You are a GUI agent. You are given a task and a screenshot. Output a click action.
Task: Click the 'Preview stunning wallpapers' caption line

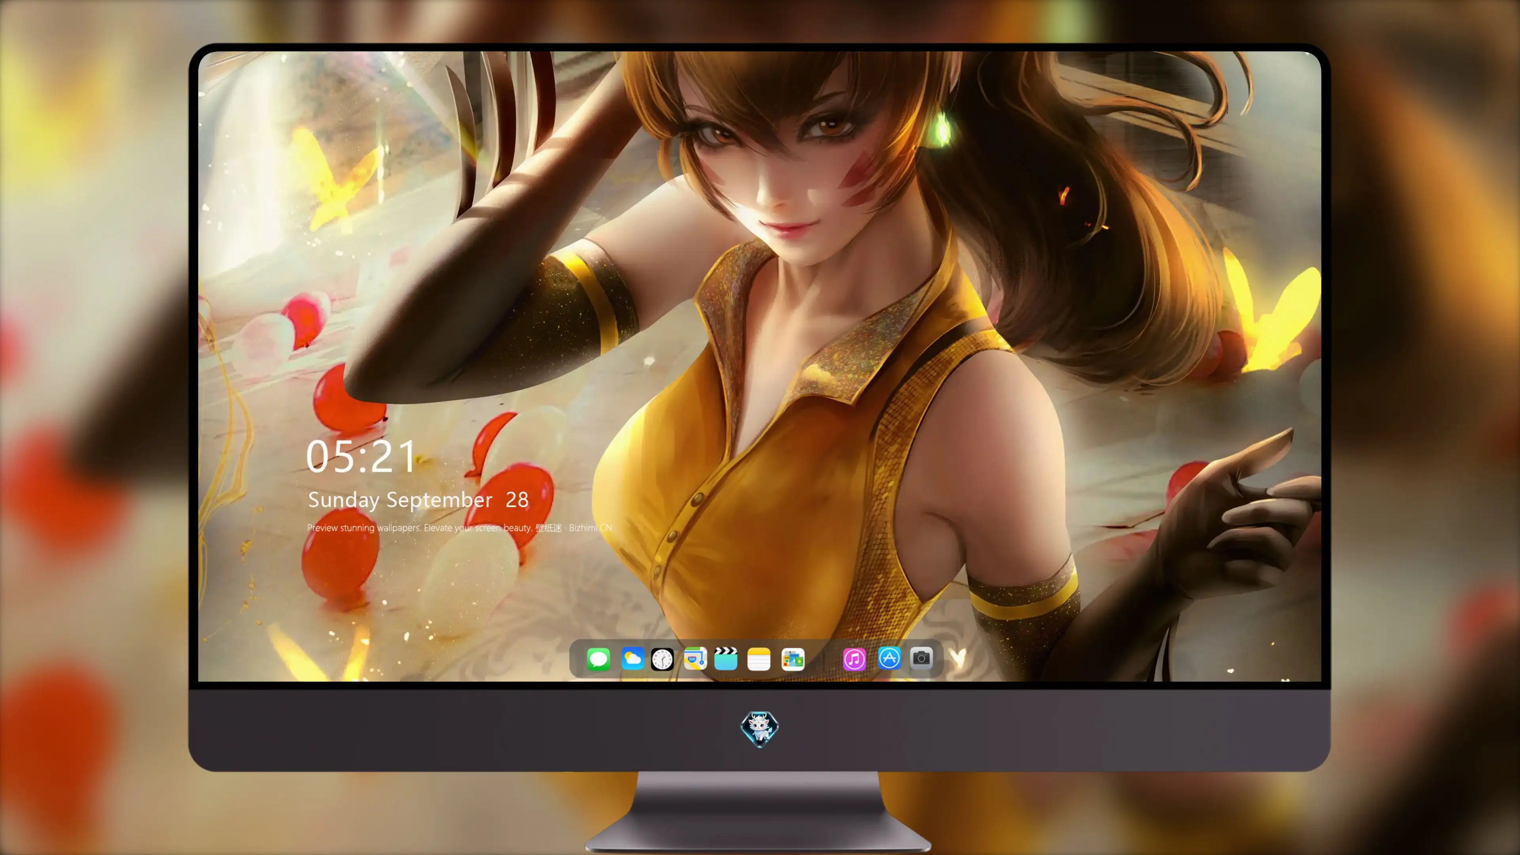[x=460, y=528]
